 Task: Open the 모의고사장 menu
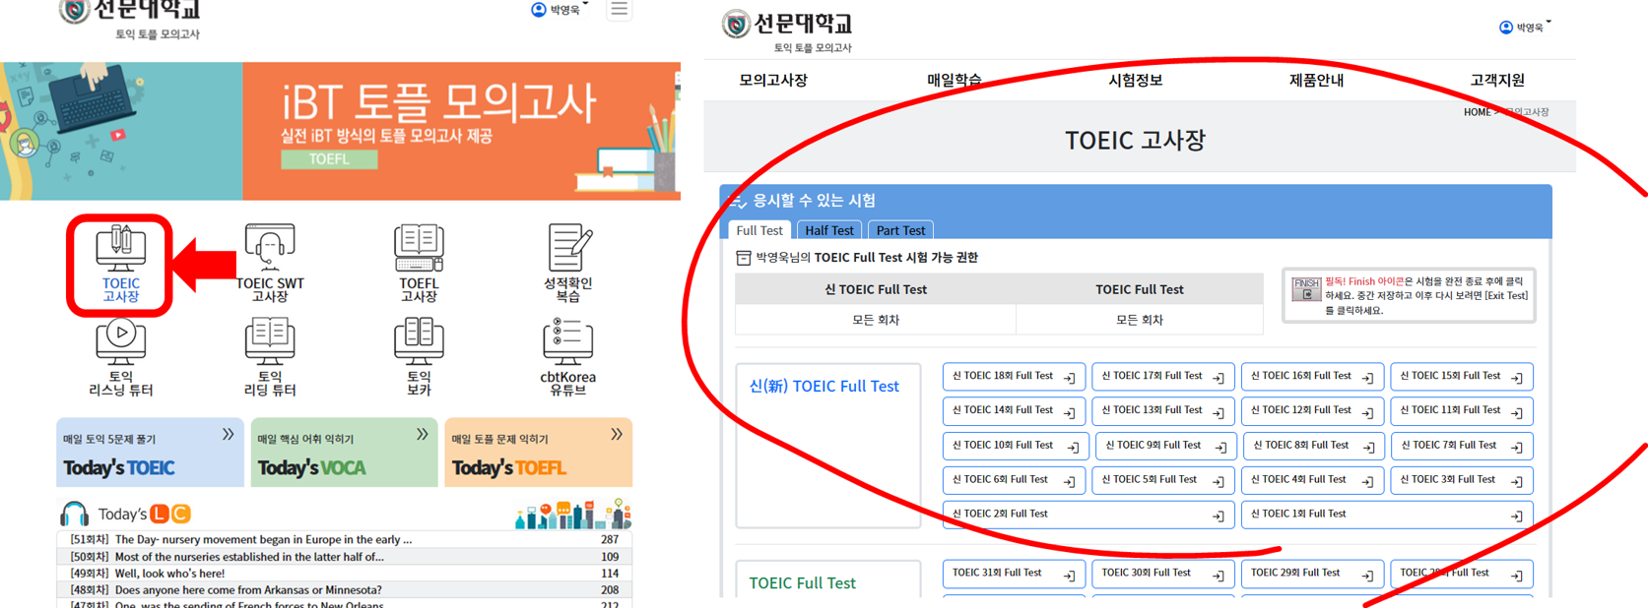(x=773, y=80)
